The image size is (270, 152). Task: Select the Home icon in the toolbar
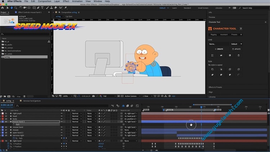tap(3, 8)
